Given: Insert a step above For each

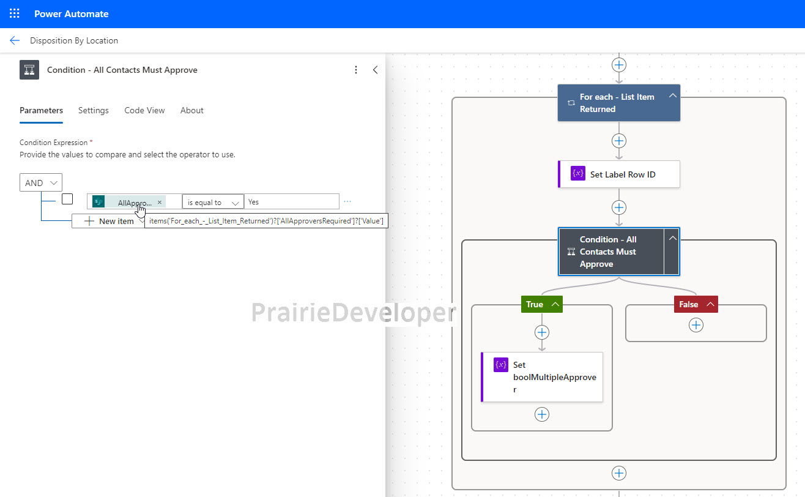Looking at the screenshot, I should 619,64.
